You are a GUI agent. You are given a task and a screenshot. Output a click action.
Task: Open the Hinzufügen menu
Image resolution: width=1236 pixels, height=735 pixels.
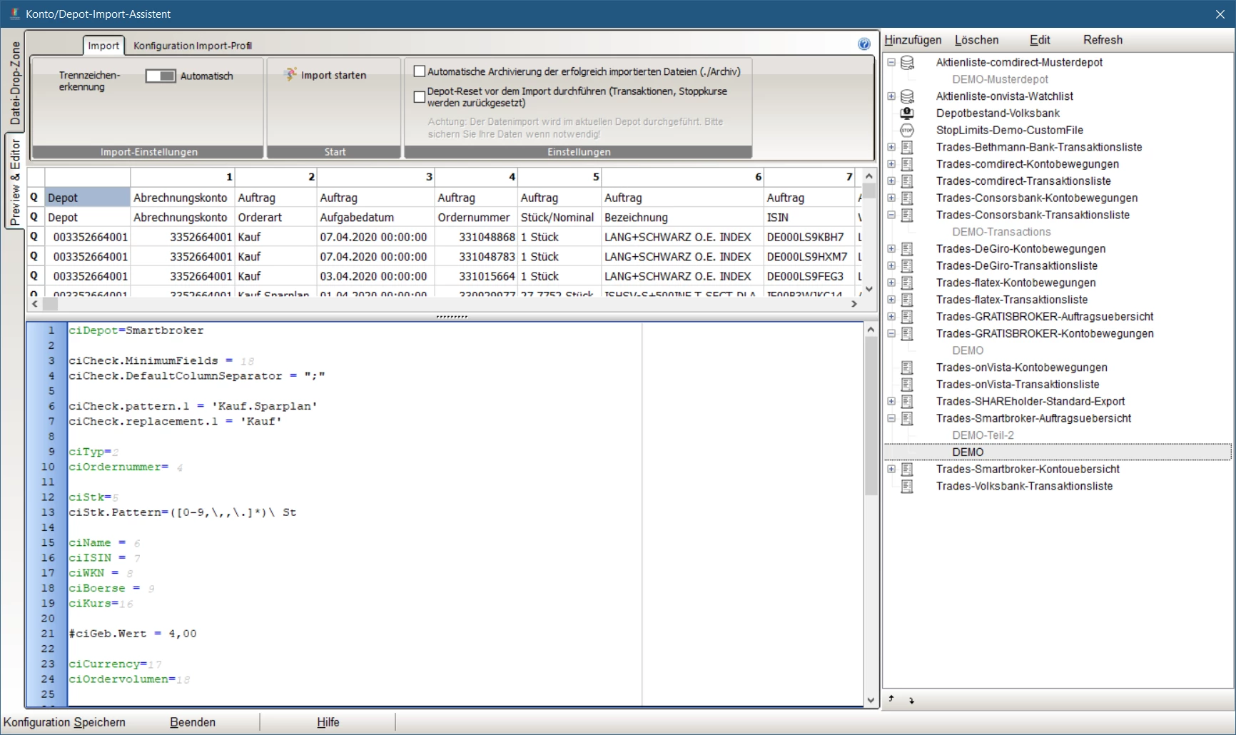click(x=913, y=40)
